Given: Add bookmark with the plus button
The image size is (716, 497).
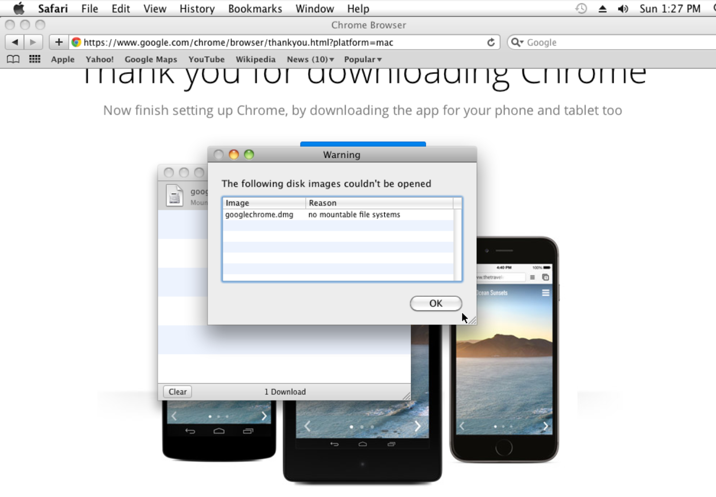Looking at the screenshot, I should (x=59, y=42).
